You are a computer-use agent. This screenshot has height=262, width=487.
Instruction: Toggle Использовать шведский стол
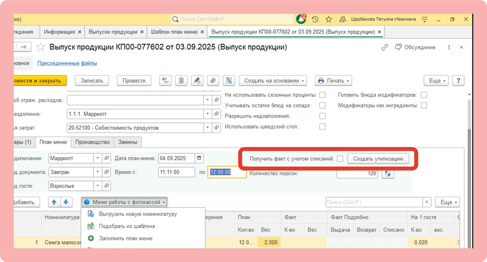(322, 127)
